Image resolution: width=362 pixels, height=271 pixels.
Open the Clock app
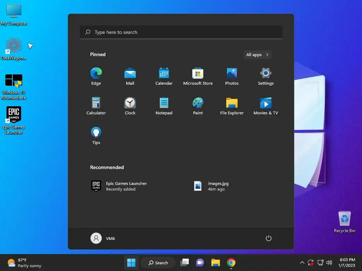click(x=130, y=106)
